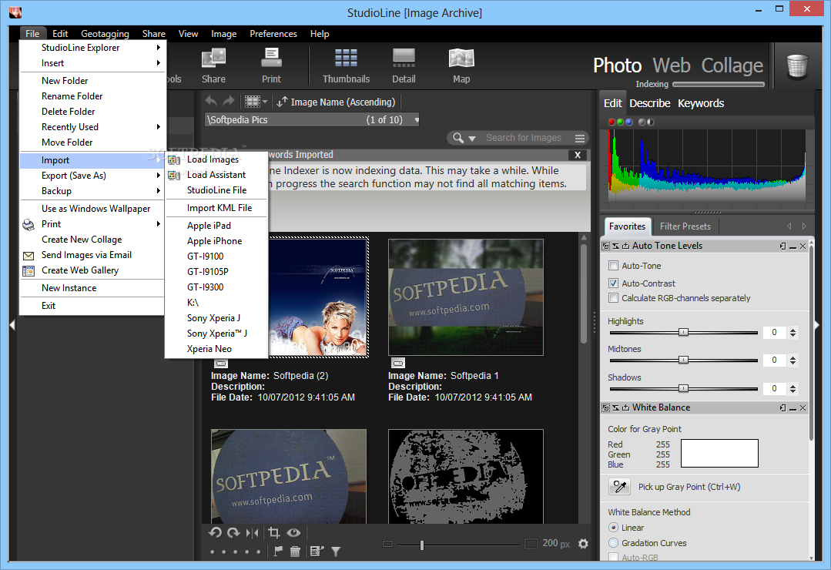The height and width of the screenshot is (570, 831).
Task: Click the white gray point color swatch
Action: click(719, 454)
